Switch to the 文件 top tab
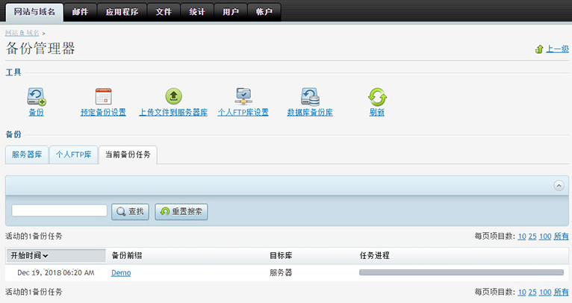This screenshot has width=572, height=303. [x=164, y=12]
